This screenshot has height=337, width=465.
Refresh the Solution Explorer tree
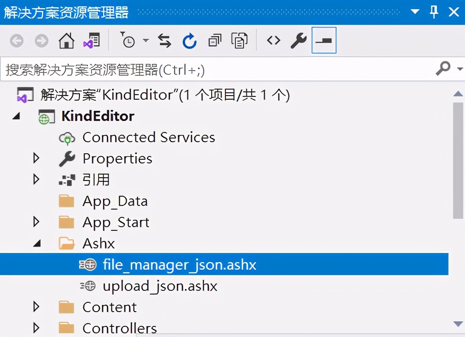(x=190, y=41)
